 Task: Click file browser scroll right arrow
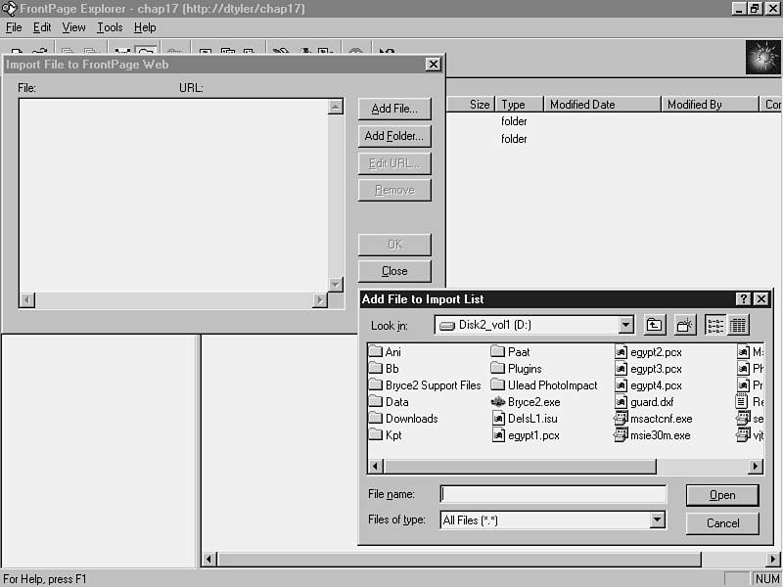(x=756, y=467)
